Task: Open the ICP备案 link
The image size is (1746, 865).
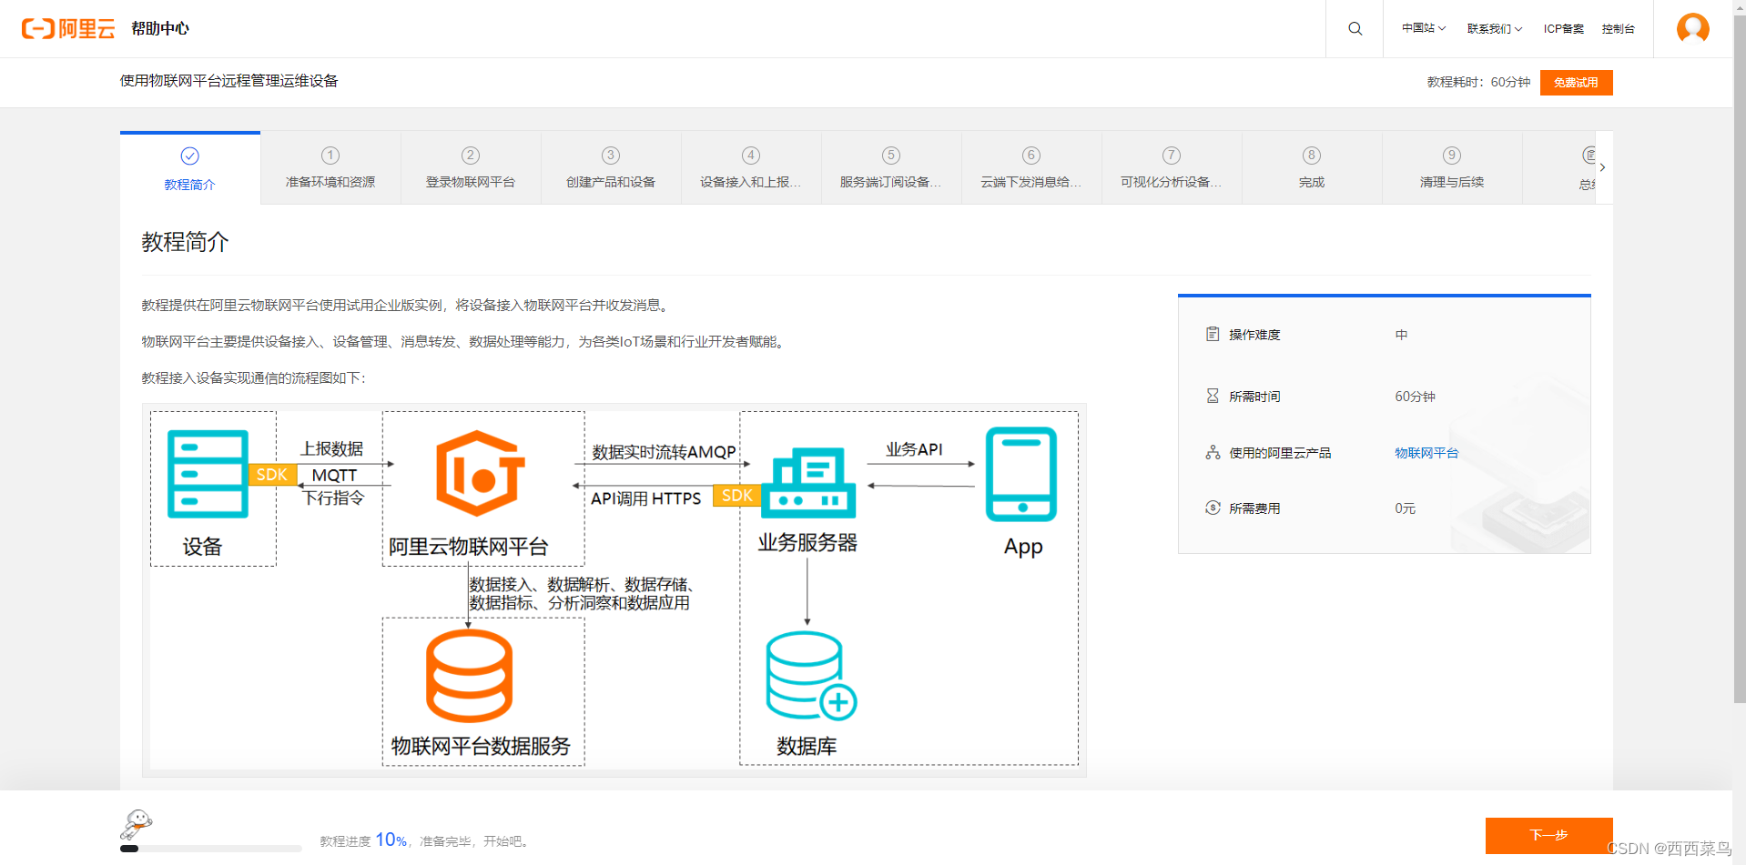Action: (1563, 29)
